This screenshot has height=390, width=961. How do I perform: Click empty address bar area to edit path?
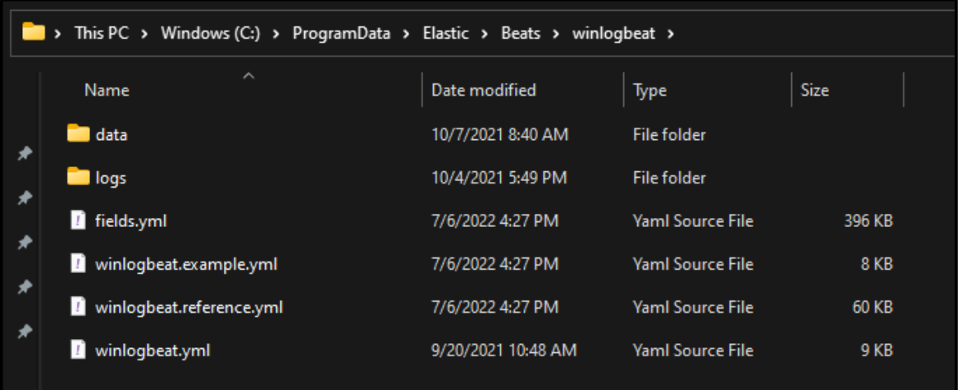click(x=809, y=33)
